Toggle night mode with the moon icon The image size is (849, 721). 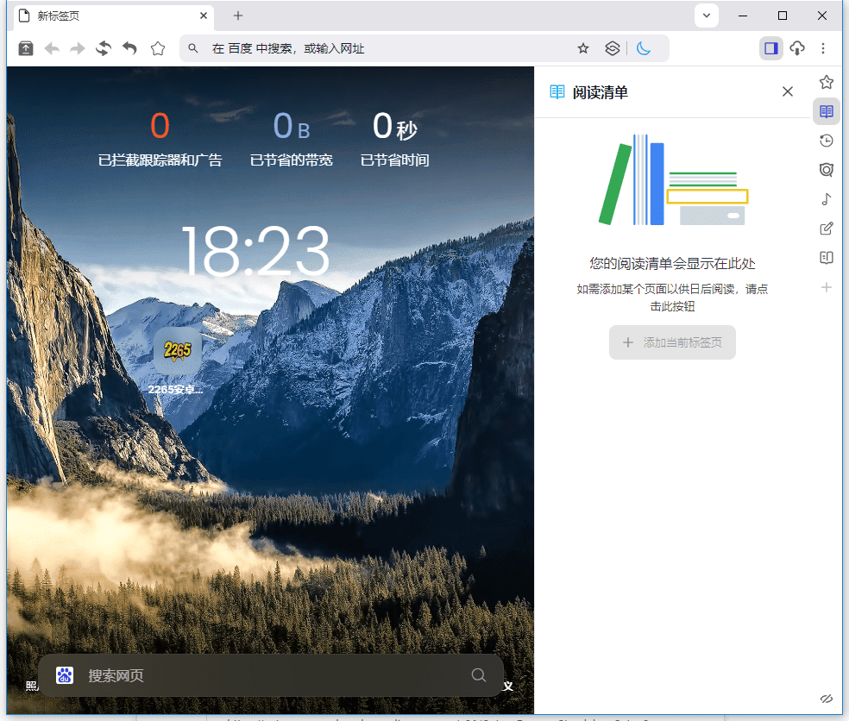[x=644, y=48]
